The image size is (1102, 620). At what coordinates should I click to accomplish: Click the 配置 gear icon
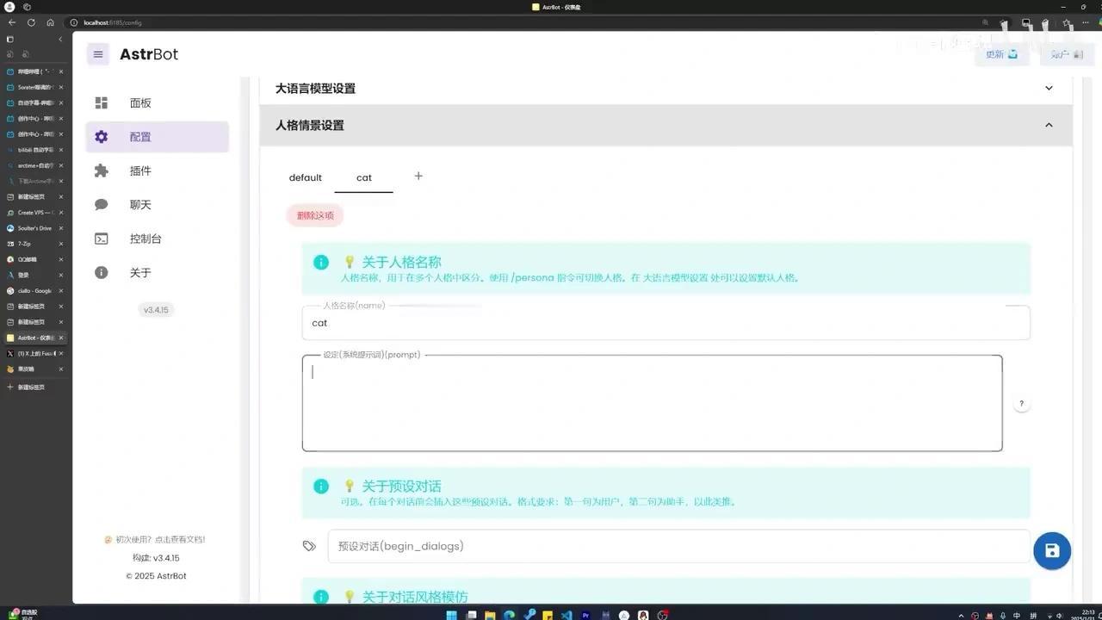pos(102,137)
